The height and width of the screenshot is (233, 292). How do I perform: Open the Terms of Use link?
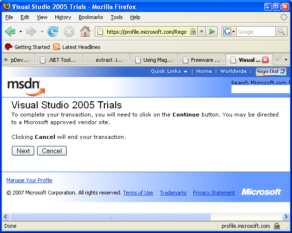pos(138,193)
